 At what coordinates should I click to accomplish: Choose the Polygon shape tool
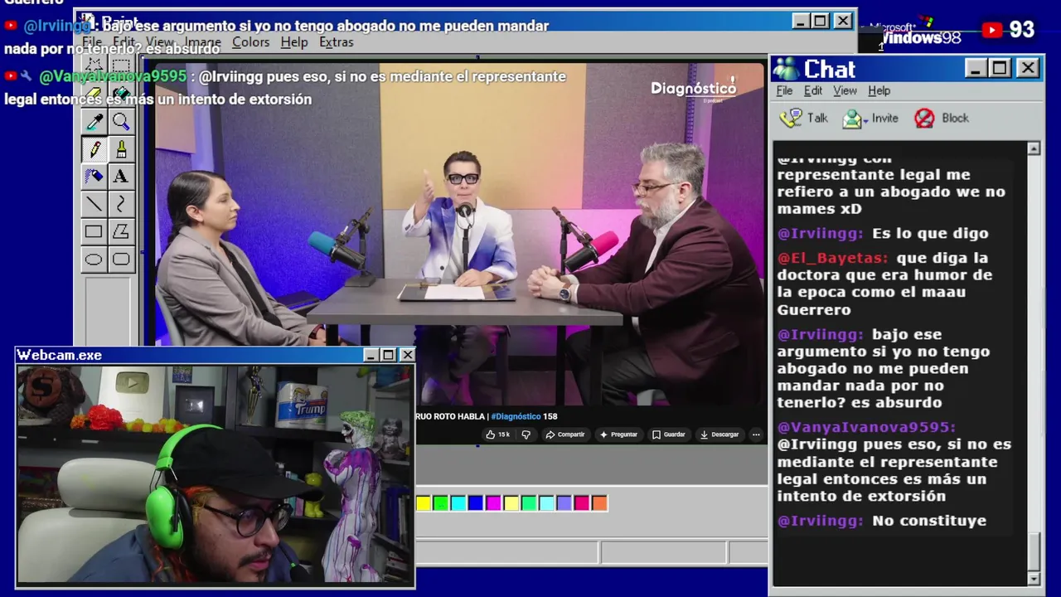121,232
